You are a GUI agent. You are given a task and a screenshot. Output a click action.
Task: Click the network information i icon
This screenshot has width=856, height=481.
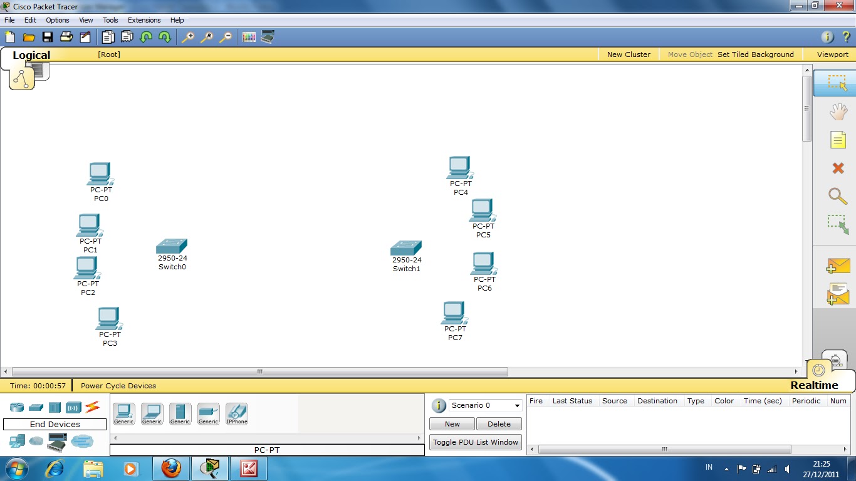pyautogui.click(x=827, y=37)
